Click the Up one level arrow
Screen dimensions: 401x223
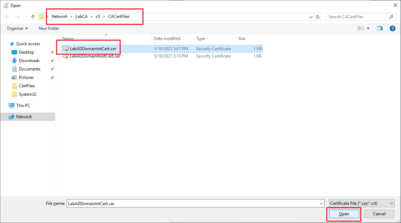tap(33, 17)
